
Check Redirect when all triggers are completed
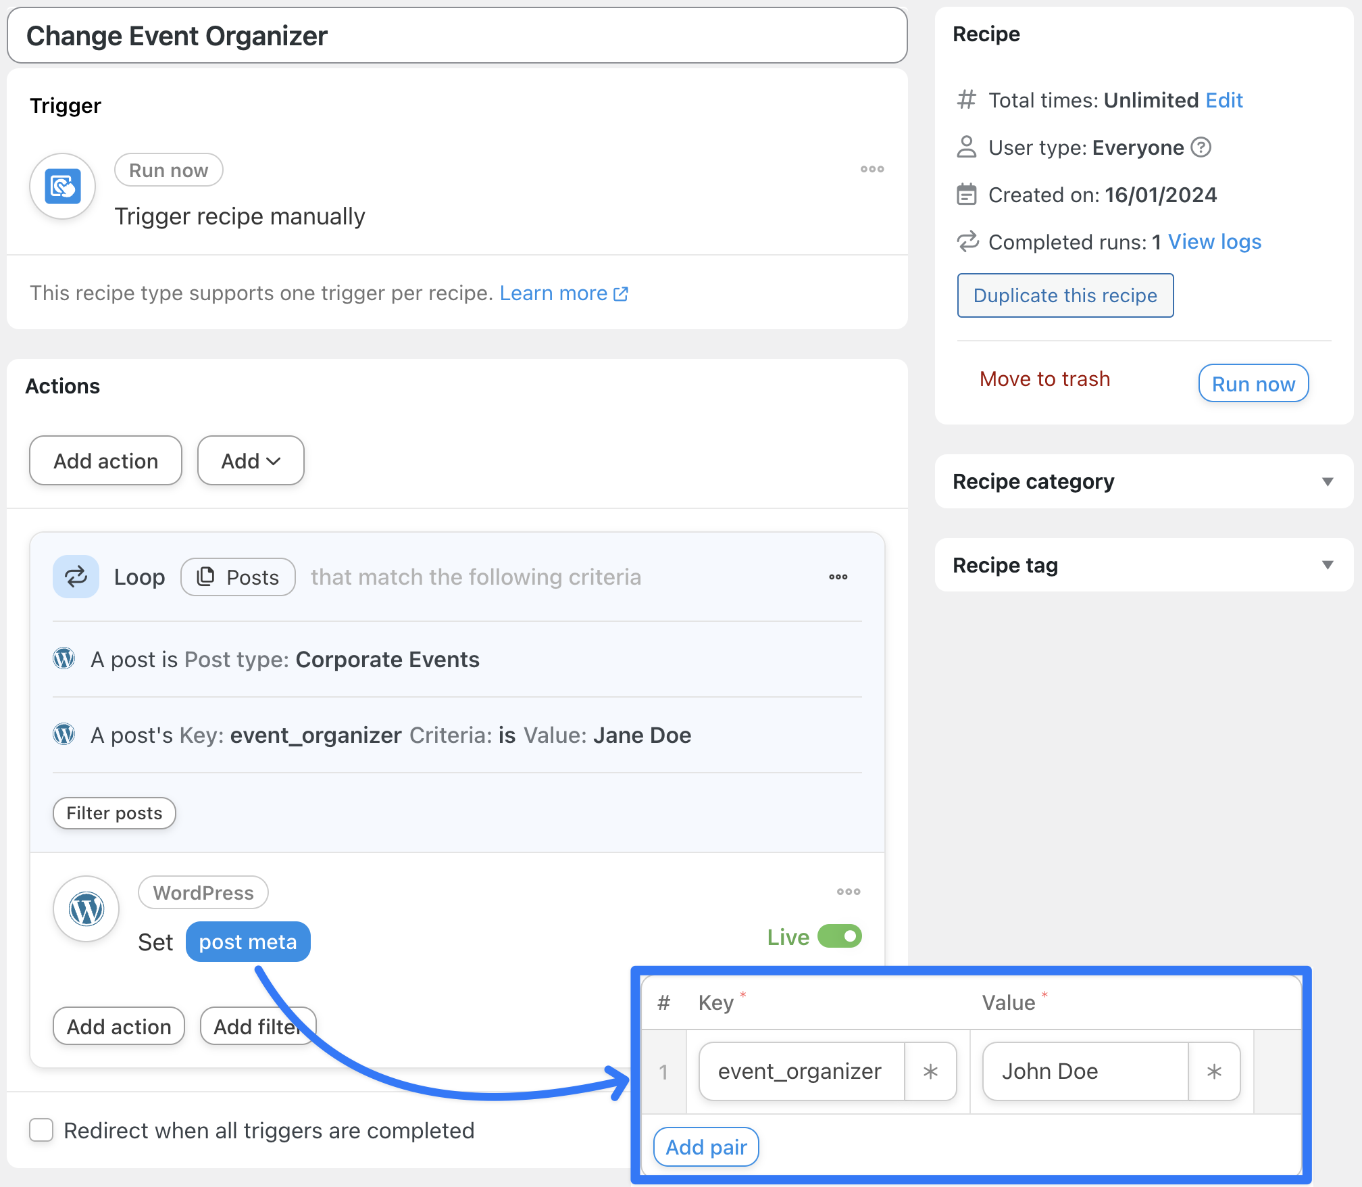[x=41, y=1130]
